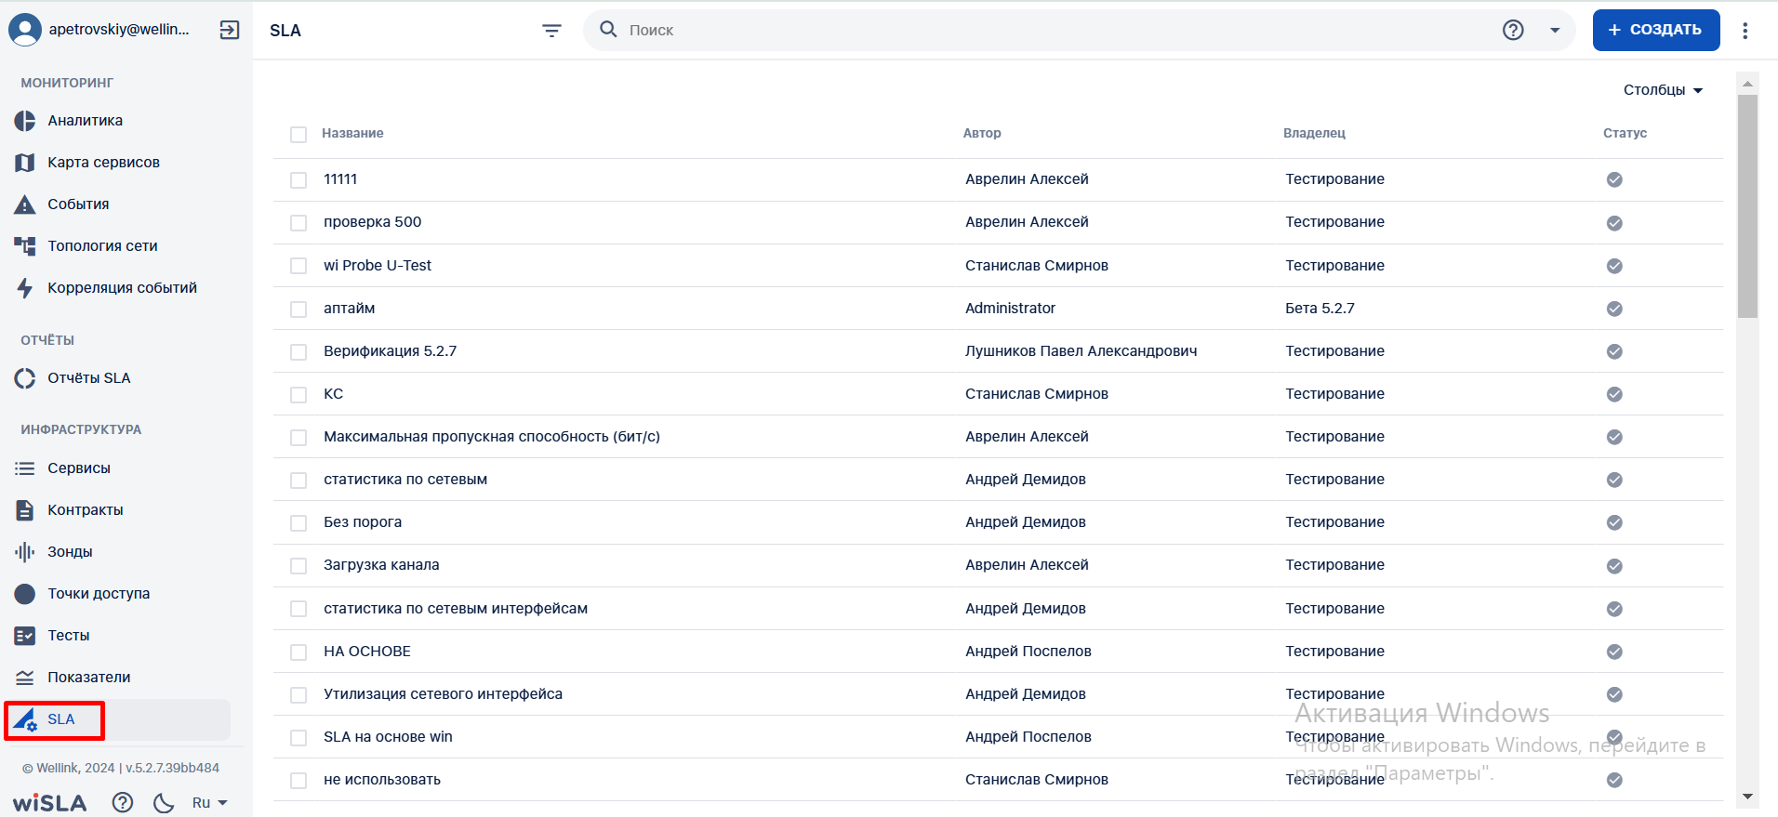
Task: Select checkbox for Верификация 5.2.7
Action: click(x=299, y=352)
